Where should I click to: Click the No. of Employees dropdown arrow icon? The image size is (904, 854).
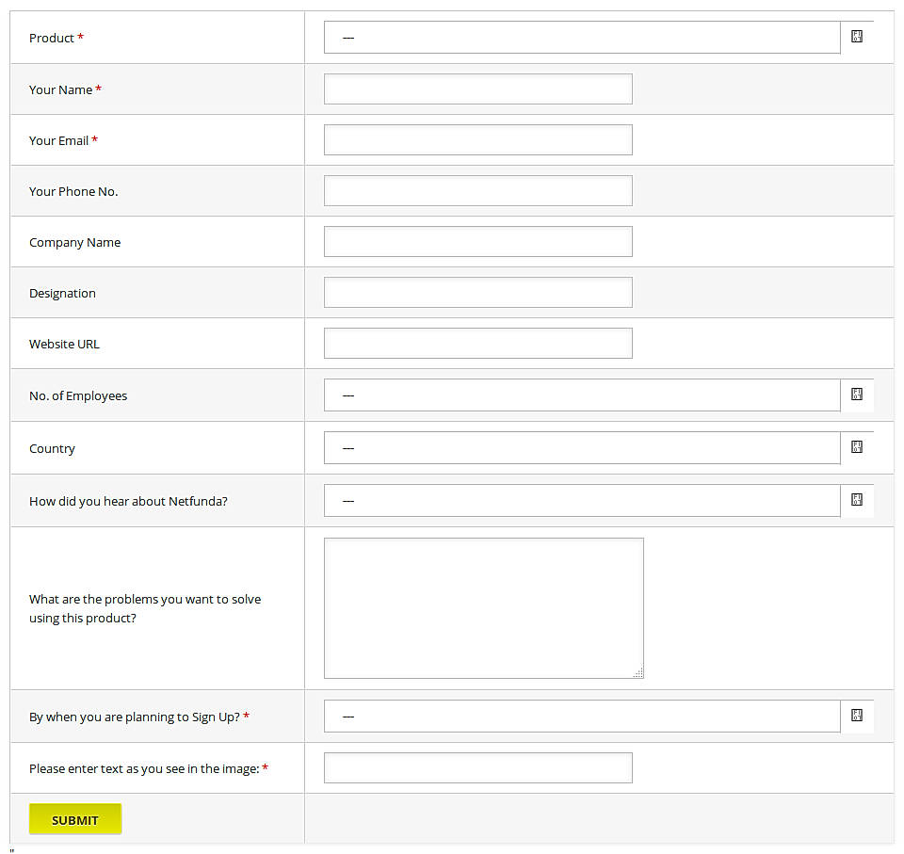click(856, 395)
